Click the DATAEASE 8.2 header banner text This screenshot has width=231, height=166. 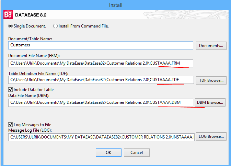click(x=31, y=15)
